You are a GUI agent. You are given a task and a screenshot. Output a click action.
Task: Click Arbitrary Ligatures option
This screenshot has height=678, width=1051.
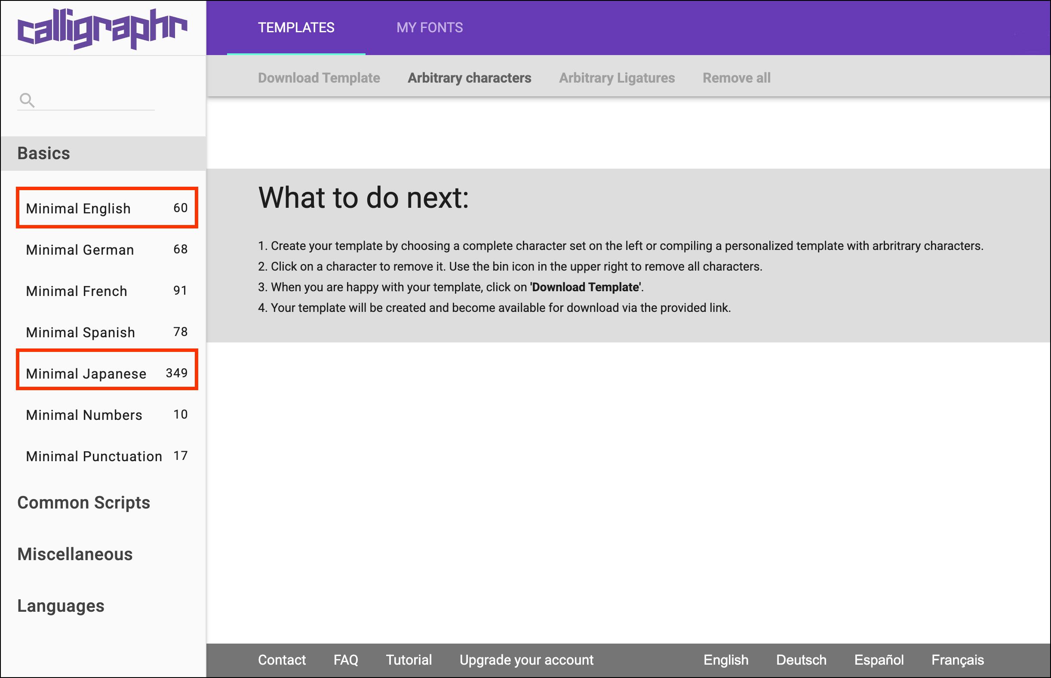point(617,78)
